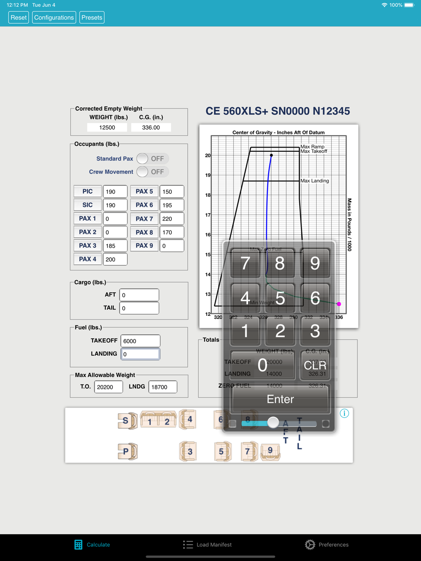The width and height of the screenshot is (421, 561).
Task: Select the PAX 3 weight field
Action: click(115, 246)
